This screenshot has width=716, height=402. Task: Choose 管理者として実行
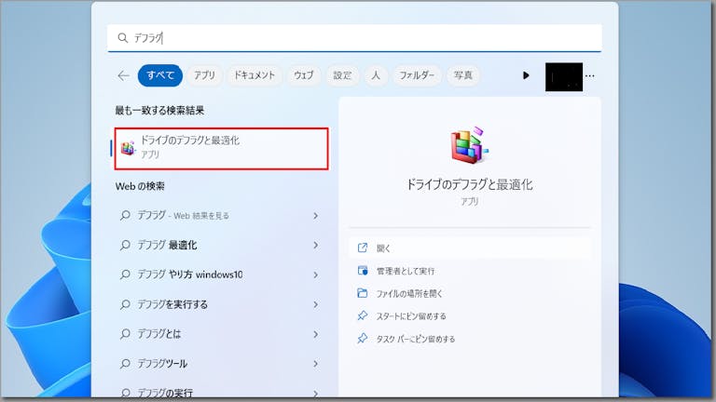pyautogui.click(x=470, y=271)
